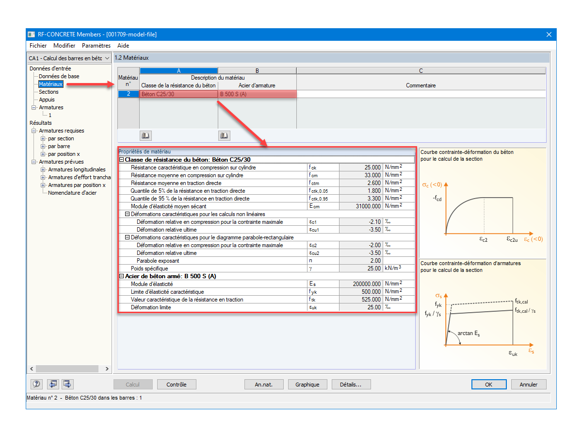Click the fcm value 33.000

coord(361,175)
